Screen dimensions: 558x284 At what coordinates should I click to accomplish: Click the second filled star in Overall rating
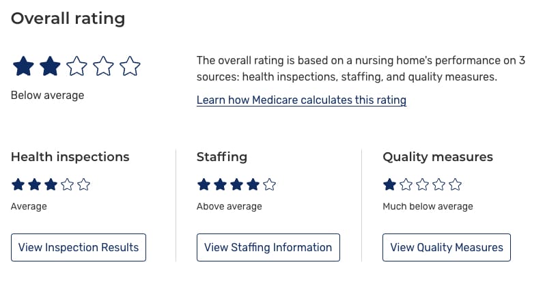click(50, 67)
